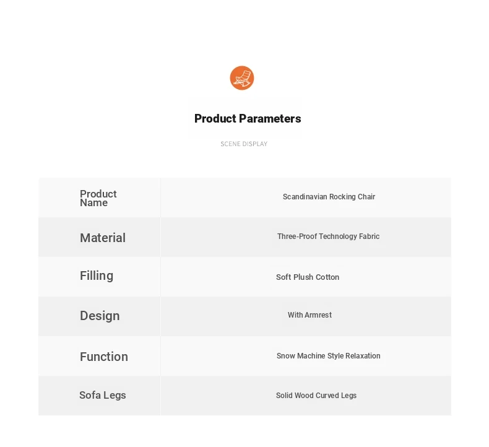Viewport: 489px width, 447px height.
Task: Select the Product Parameters heading
Action: coord(248,118)
